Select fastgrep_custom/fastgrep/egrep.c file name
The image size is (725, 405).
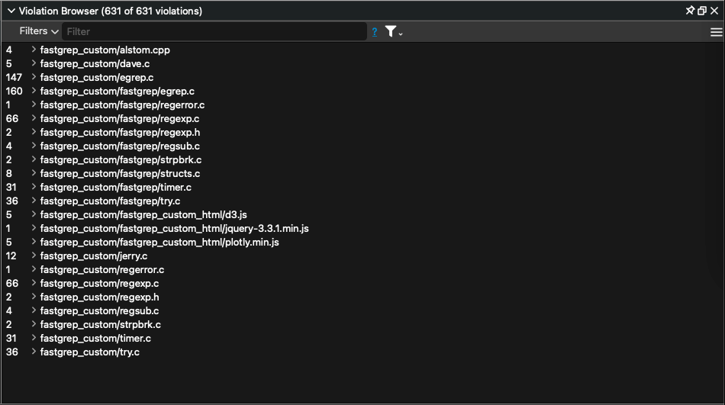[118, 91]
